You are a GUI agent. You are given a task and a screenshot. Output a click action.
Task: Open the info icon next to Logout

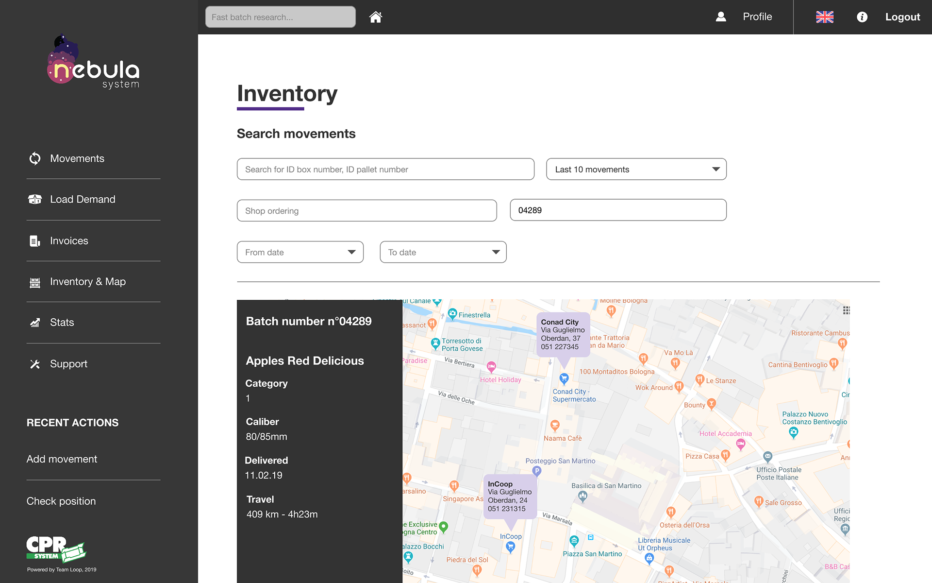(x=862, y=17)
